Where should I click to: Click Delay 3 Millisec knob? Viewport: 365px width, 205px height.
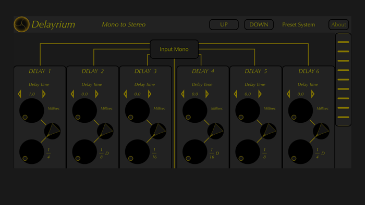(137, 110)
